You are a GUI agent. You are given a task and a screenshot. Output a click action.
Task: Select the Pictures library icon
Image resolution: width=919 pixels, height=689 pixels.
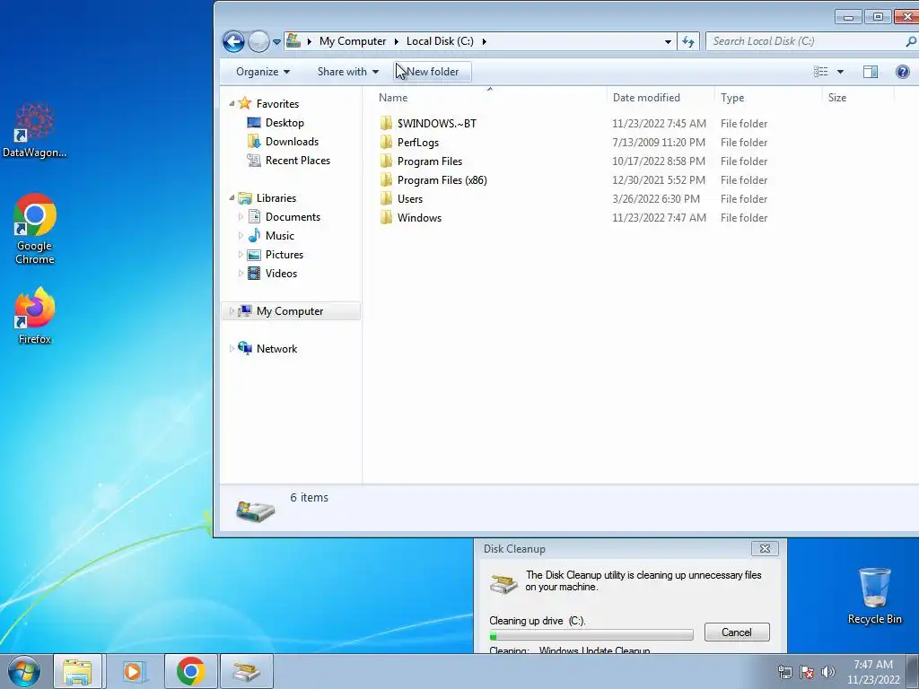point(254,254)
